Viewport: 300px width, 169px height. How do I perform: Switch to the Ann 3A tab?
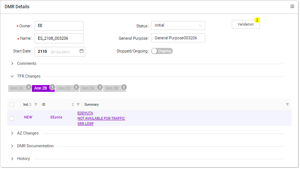click(88, 88)
